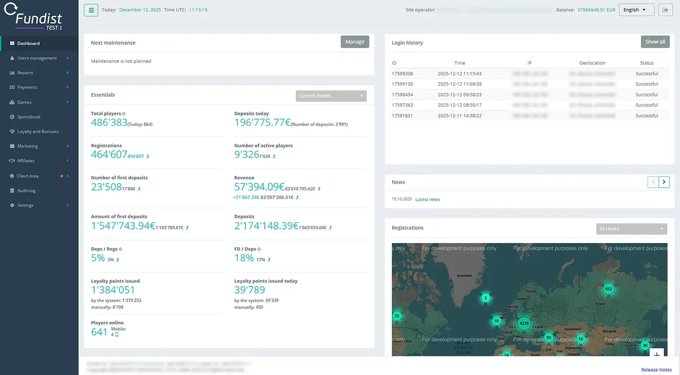Click the Deps / Regs info icon
The width and height of the screenshot is (680, 375).
(x=120, y=249)
